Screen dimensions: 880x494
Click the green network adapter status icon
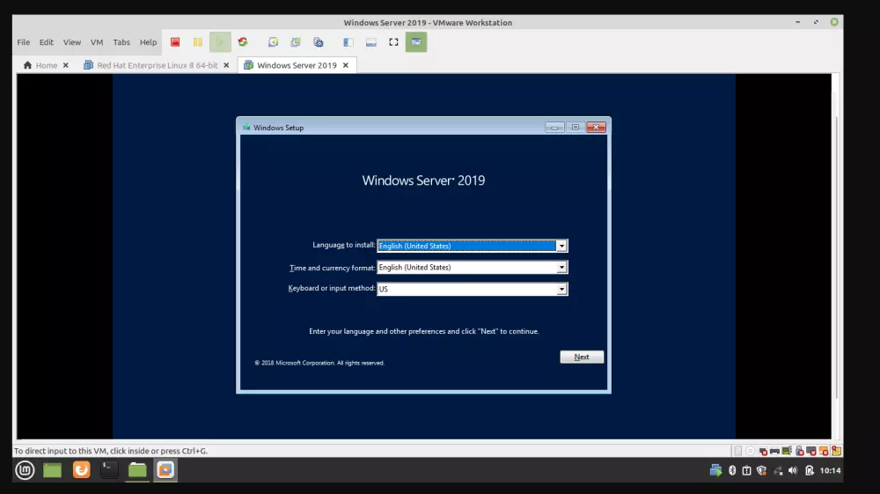(787, 451)
